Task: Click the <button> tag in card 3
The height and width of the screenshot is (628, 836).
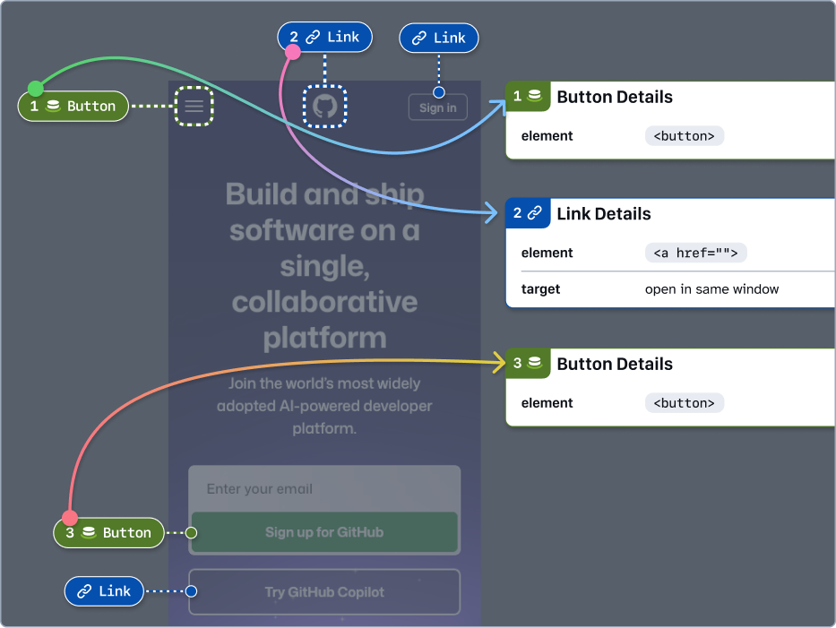Action: click(x=684, y=403)
